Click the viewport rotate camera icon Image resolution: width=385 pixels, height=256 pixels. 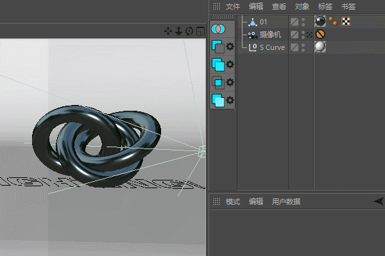(189, 31)
